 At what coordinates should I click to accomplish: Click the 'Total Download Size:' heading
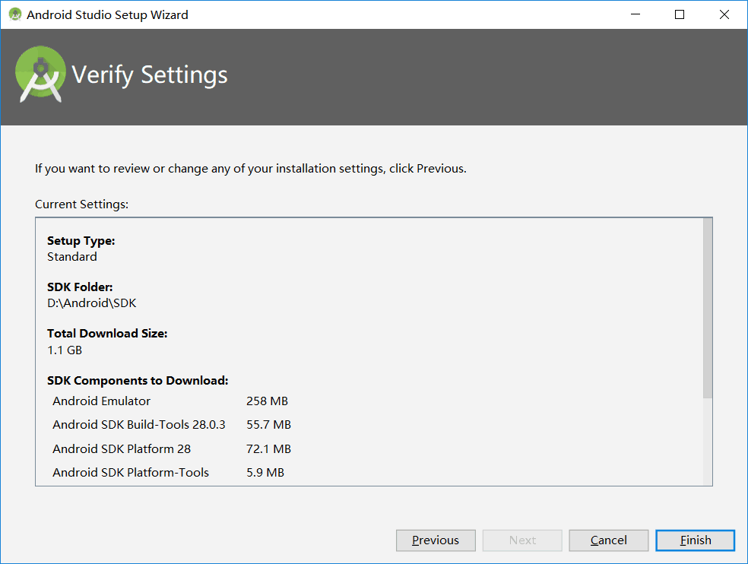(x=107, y=334)
